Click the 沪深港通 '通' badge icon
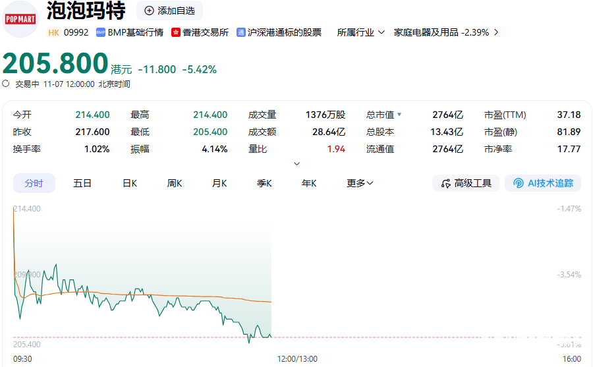The height and width of the screenshot is (367, 593). (x=241, y=32)
